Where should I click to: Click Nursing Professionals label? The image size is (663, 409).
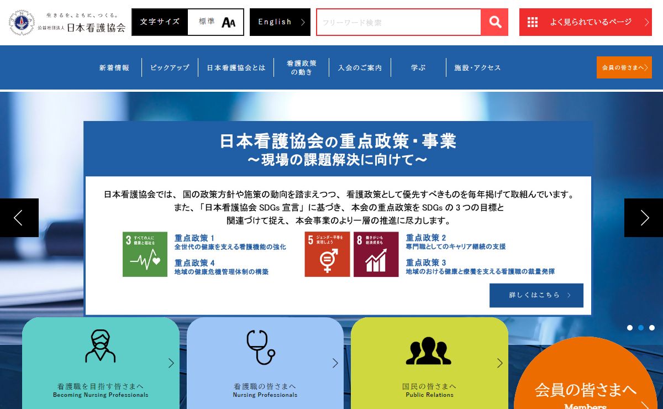[x=265, y=395]
